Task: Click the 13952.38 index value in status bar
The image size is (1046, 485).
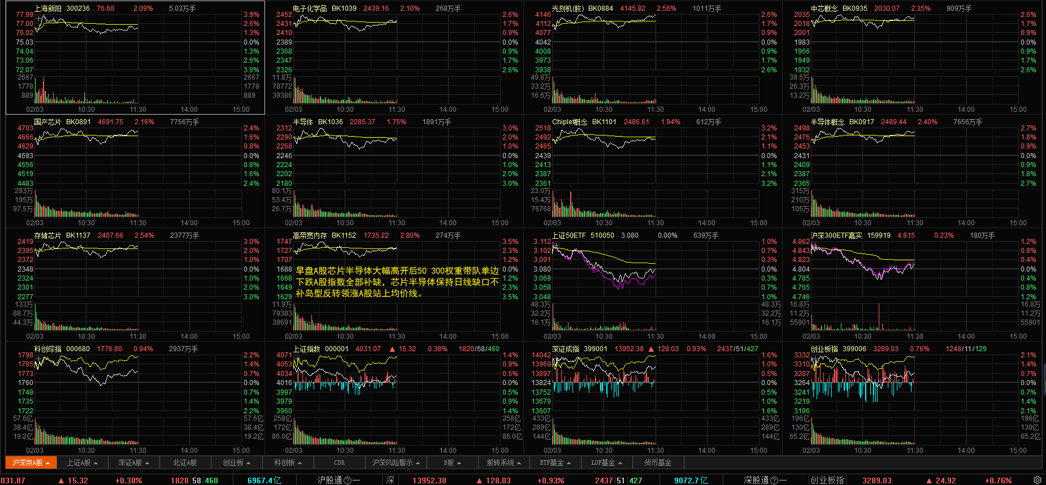Action: point(429,480)
